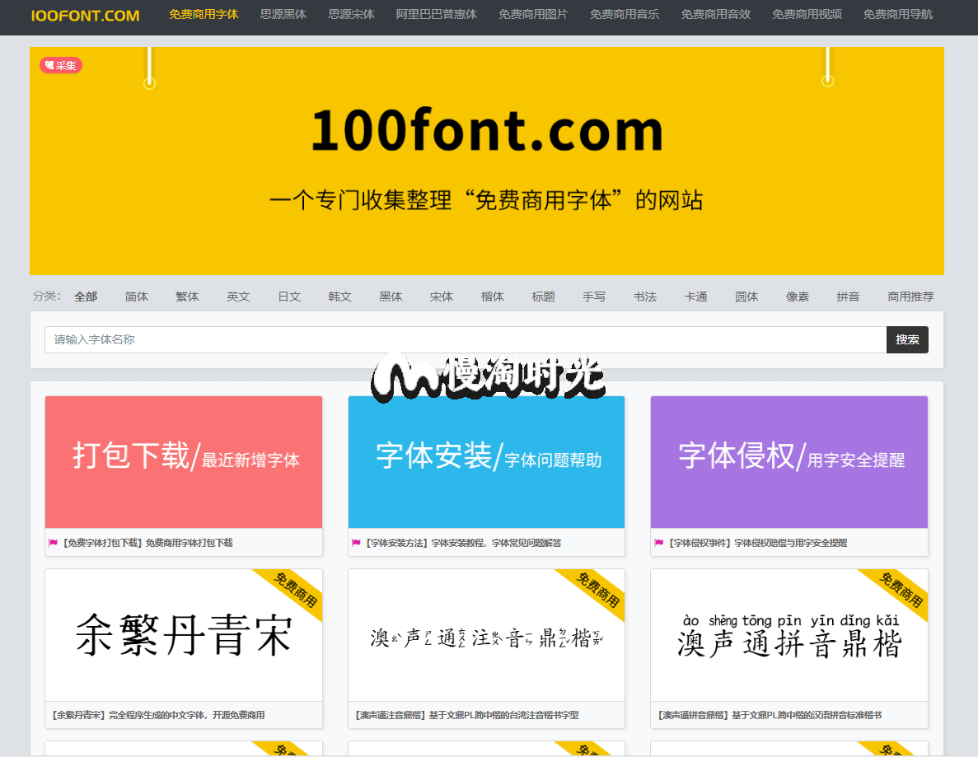Open 澳声通注音鼎楷 台湾注音楷书字型 link

point(466,715)
